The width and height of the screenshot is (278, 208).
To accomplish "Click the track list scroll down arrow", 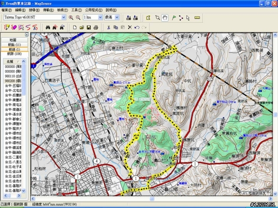I will 23,191.
